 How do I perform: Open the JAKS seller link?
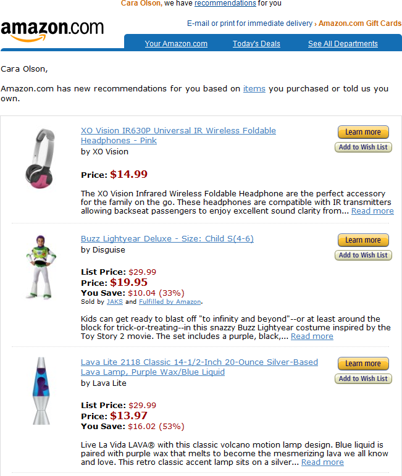[114, 302]
